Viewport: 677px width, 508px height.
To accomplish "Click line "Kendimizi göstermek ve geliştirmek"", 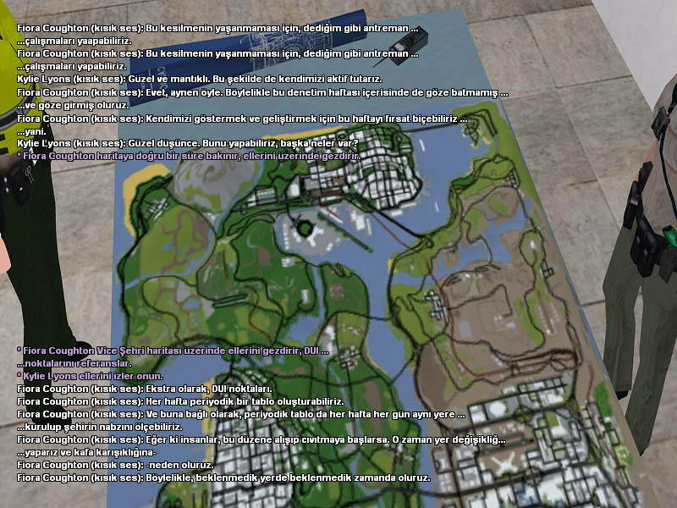I will coord(242,119).
